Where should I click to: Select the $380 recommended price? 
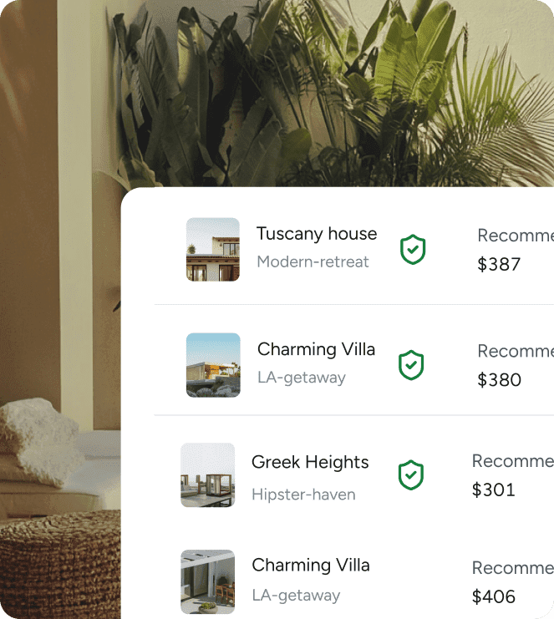(500, 380)
